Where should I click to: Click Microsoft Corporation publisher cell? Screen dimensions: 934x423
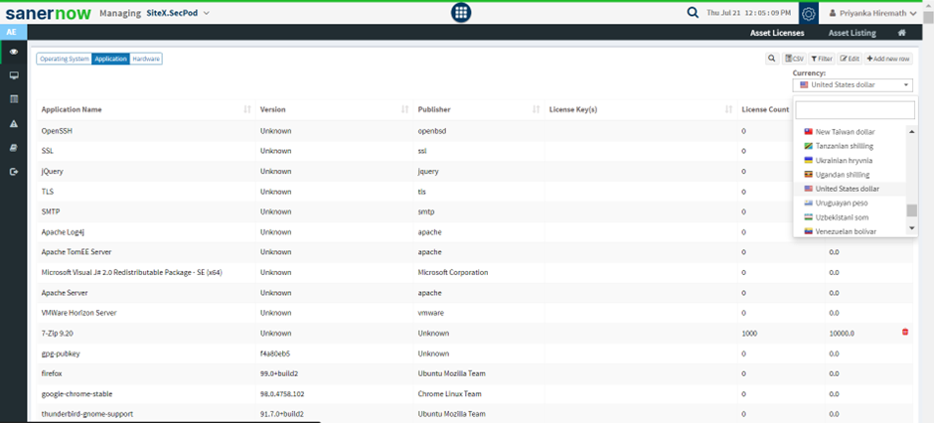[453, 272]
